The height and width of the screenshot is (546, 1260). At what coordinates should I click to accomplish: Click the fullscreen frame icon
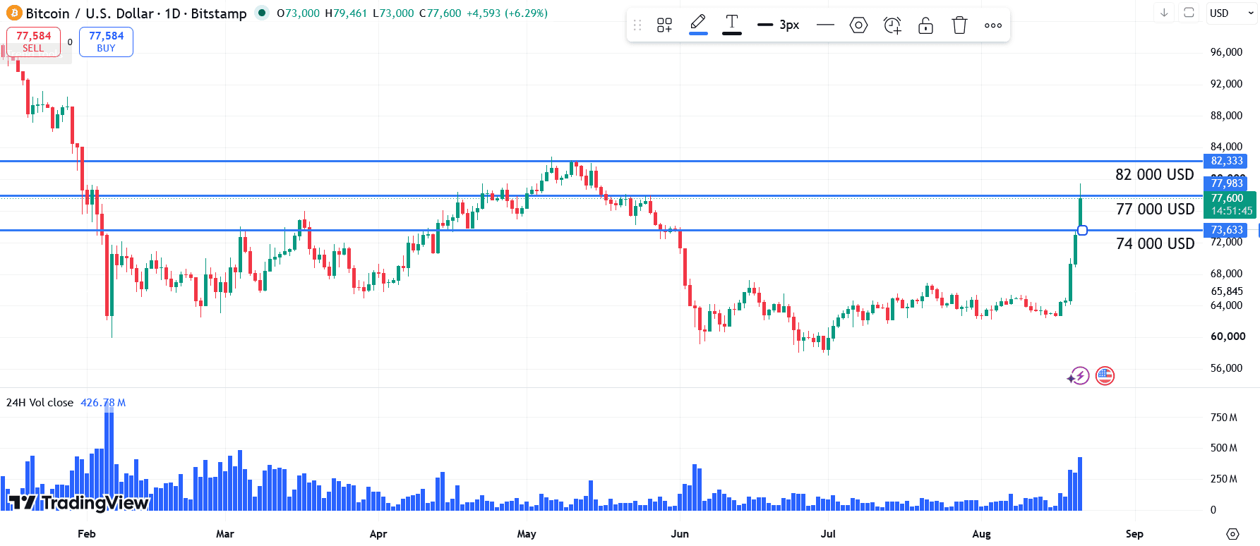point(1189,13)
